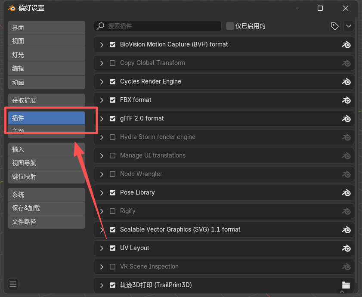Enable Manage UI translations add-on

click(112, 155)
